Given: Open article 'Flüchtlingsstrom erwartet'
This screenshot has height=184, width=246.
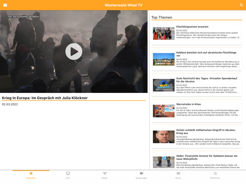Looking at the screenshot, I should point(197,35).
